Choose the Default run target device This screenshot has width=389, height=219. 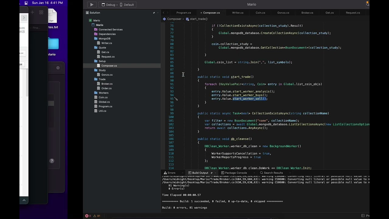coord(127,5)
